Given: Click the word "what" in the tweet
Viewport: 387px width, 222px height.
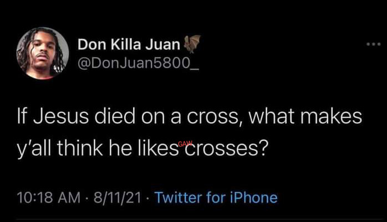Looking at the screenshot, I should click(272, 117).
